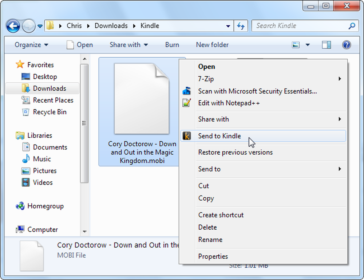The width and height of the screenshot is (364, 280).
Task: Click the Burn toolbar button
Action: [x=172, y=45]
